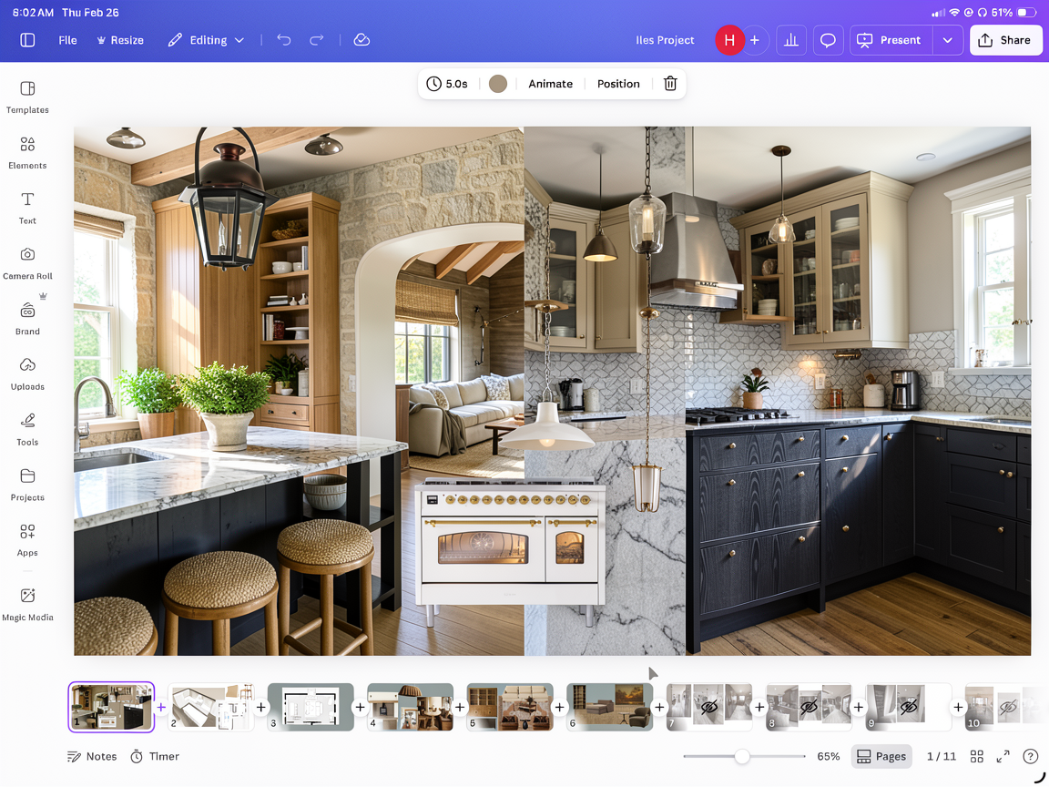Delete page using trash icon
This screenshot has width=1049, height=787.
tap(670, 84)
